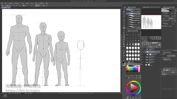
Task: Open the Layer menu
Action: coord(23,3)
